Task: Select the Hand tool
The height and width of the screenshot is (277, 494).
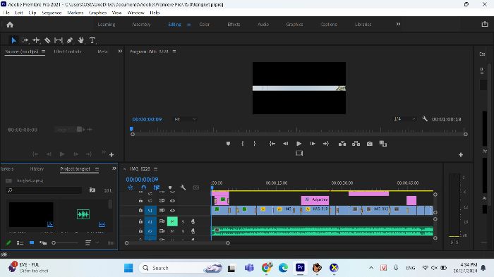Action: tap(81, 40)
